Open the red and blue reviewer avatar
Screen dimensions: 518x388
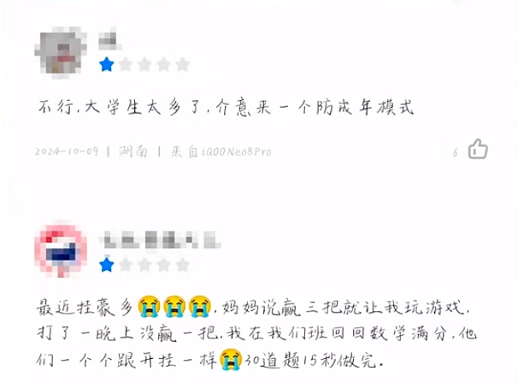coord(61,250)
